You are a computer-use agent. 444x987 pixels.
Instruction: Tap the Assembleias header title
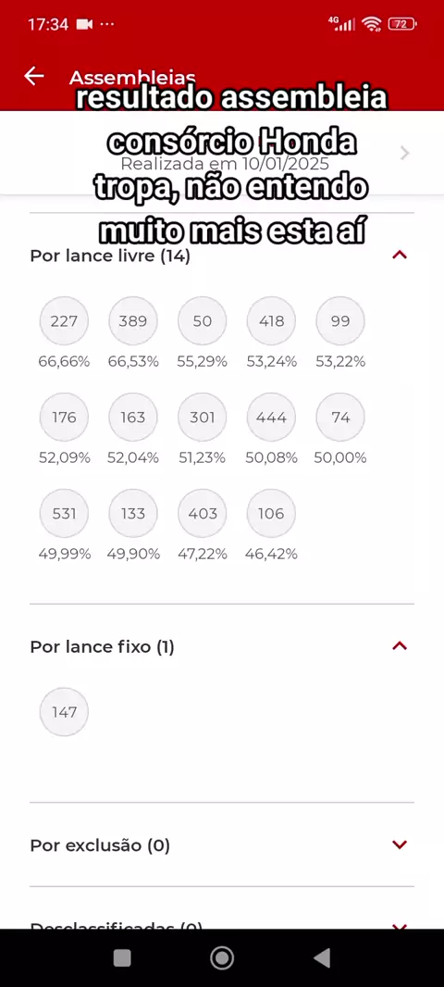coord(132,78)
